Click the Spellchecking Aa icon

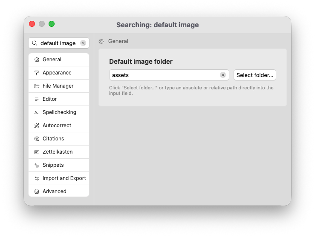[x=37, y=112]
